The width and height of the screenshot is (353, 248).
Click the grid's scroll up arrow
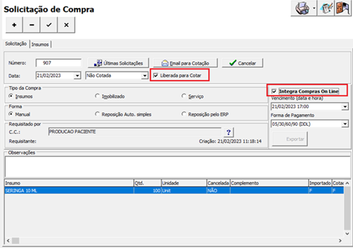(x=347, y=183)
